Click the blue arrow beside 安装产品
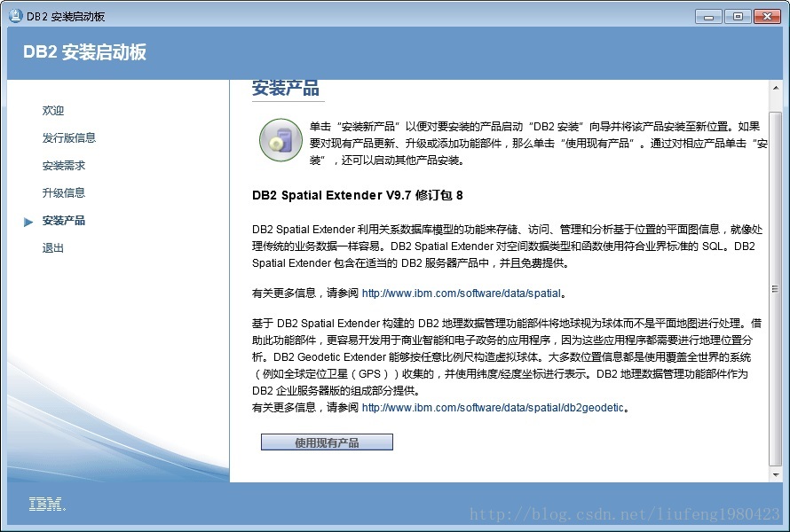Screen dimensions: 790x532 [28, 222]
